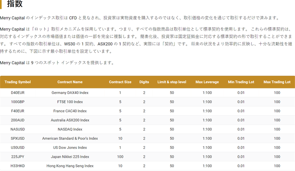The width and height of the screenshot is (295, 171).
Task: Click the 指数 section heading
Action: (x=15, y=4)
